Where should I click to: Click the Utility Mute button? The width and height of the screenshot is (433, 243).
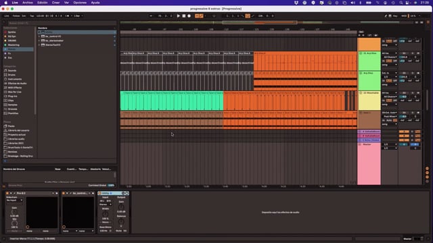click(x=119, y=231)
